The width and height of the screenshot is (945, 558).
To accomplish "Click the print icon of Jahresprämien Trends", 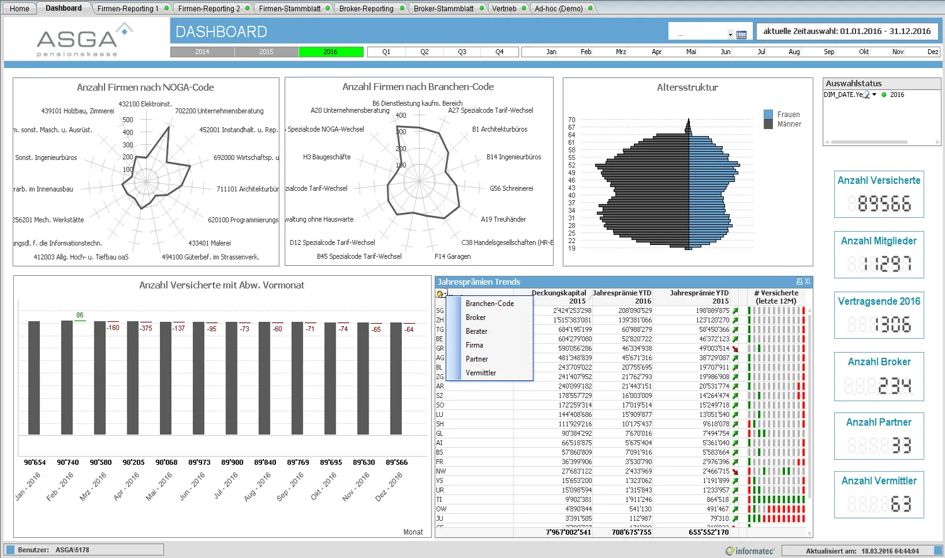I will [799, 282].
